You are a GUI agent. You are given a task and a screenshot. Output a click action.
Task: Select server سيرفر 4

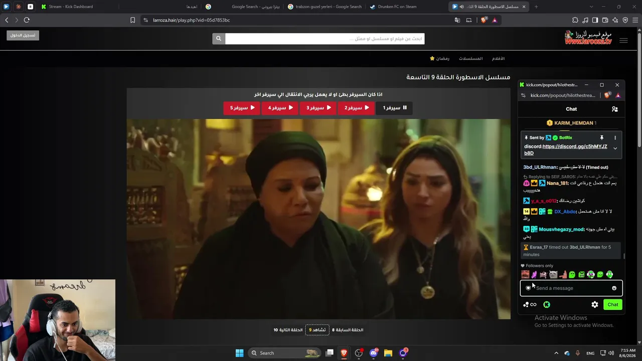click(280, 108)
